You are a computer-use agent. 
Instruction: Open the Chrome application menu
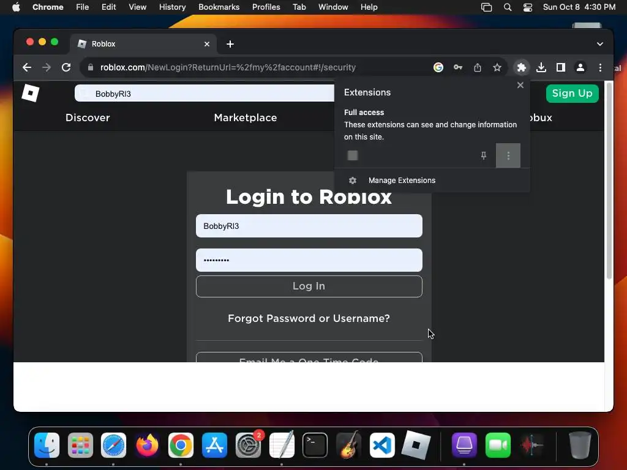tap(48, 7)
